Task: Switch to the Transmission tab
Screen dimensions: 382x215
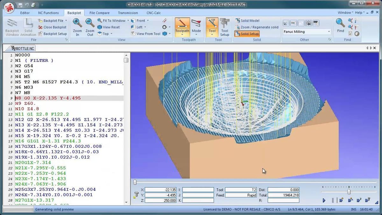Action: 128,13
